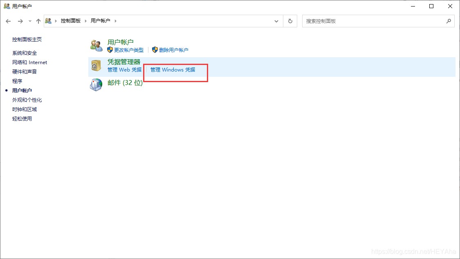Click the search magnifier icon

(x=449, y=21)
